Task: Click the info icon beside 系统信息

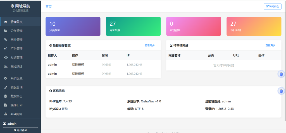Action: (x=51, y=91)
